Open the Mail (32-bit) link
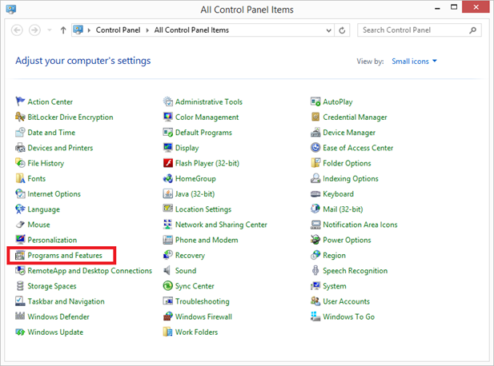 [x=343, y=209]
